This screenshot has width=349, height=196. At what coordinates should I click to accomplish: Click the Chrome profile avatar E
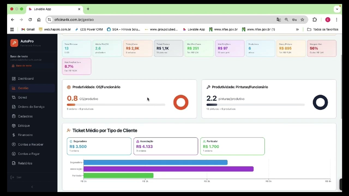pos(328,20)
